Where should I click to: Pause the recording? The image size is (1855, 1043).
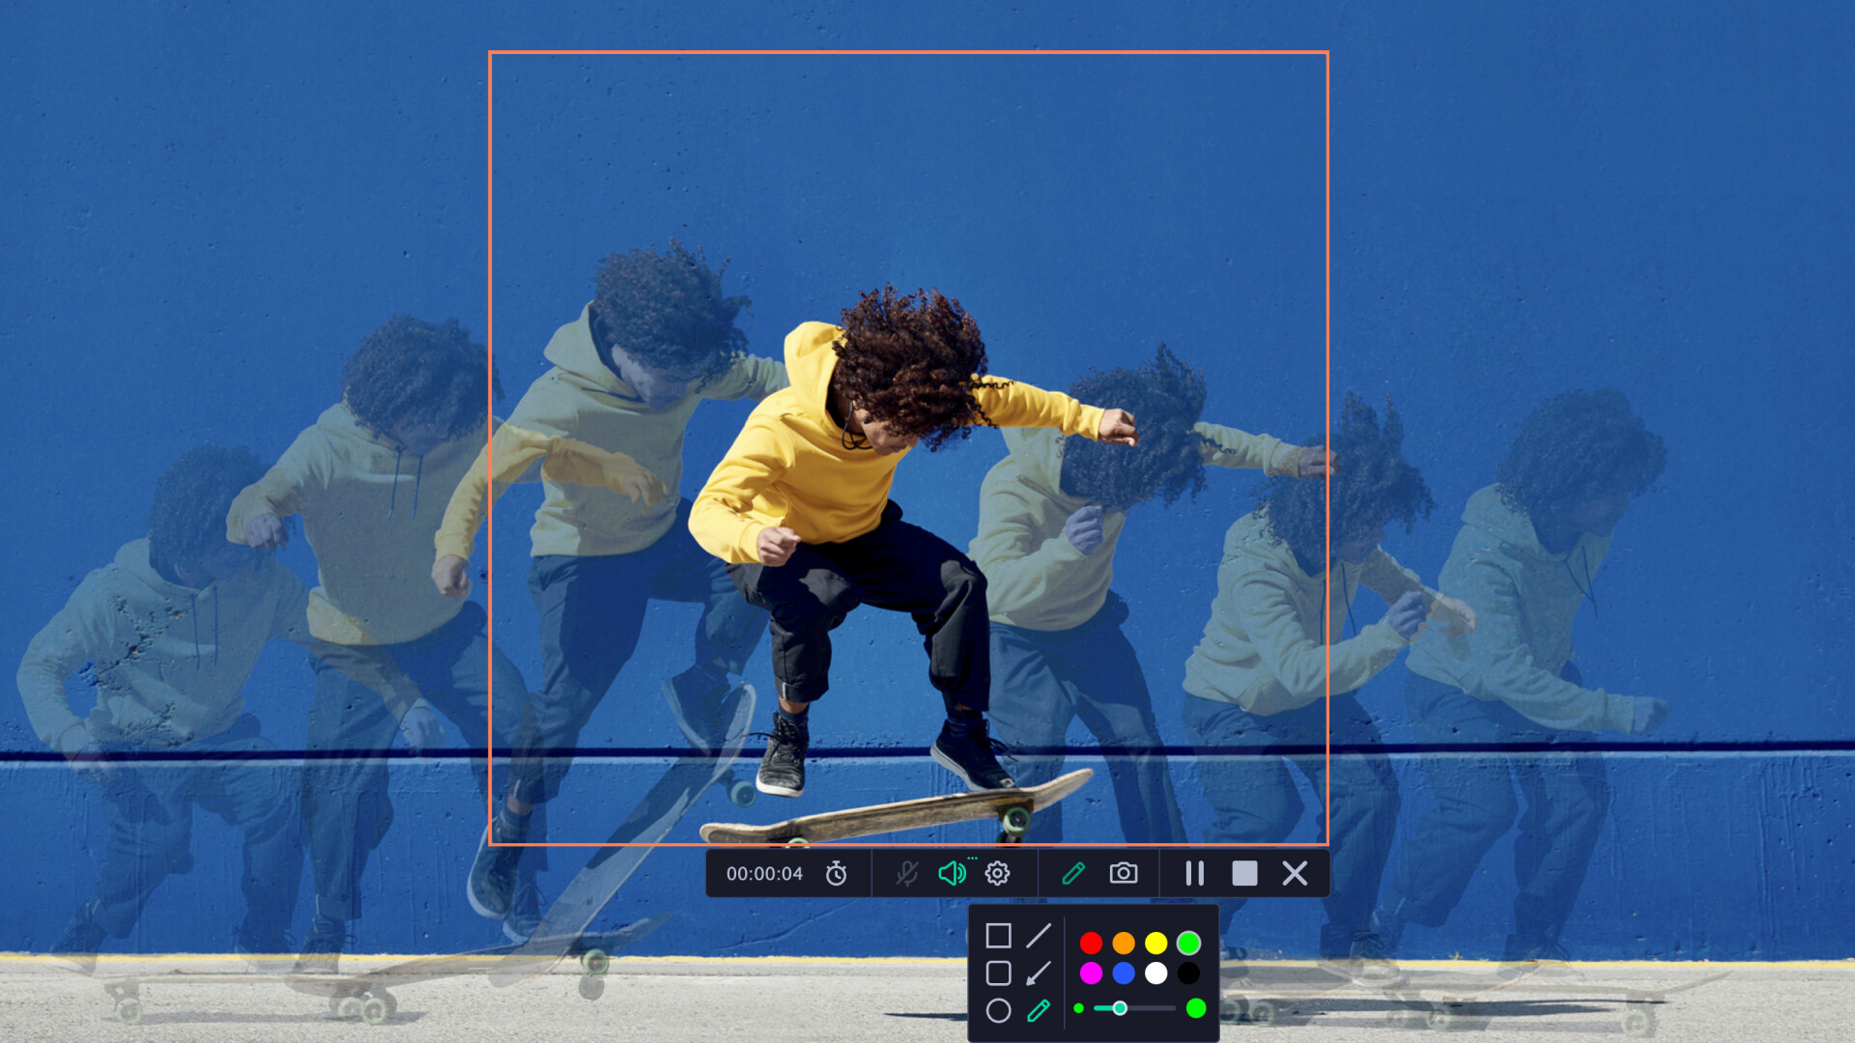pos(1195,874)
